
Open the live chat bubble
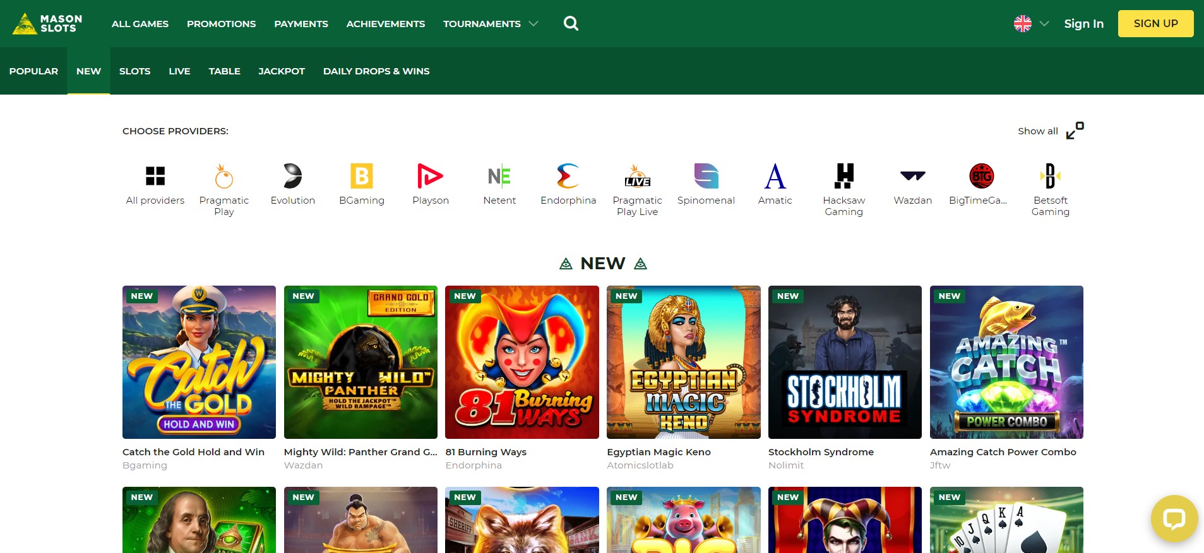pos(1174,519)
